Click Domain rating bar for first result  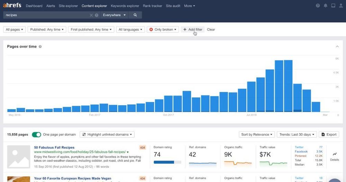pos(167,162)
